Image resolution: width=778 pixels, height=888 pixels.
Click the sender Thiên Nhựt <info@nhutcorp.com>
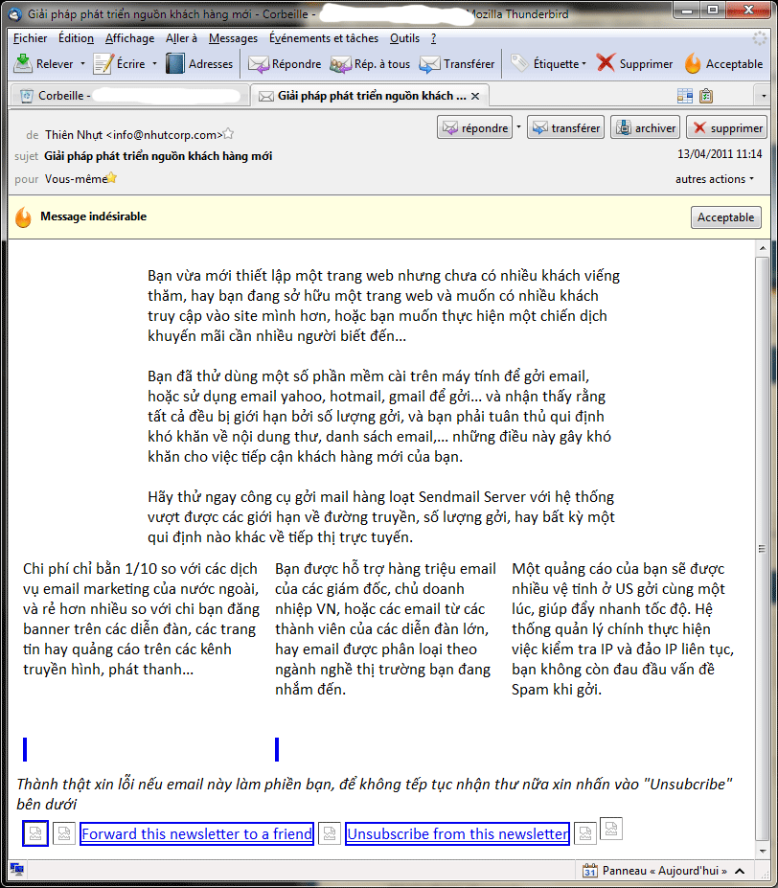click(134, 135)
